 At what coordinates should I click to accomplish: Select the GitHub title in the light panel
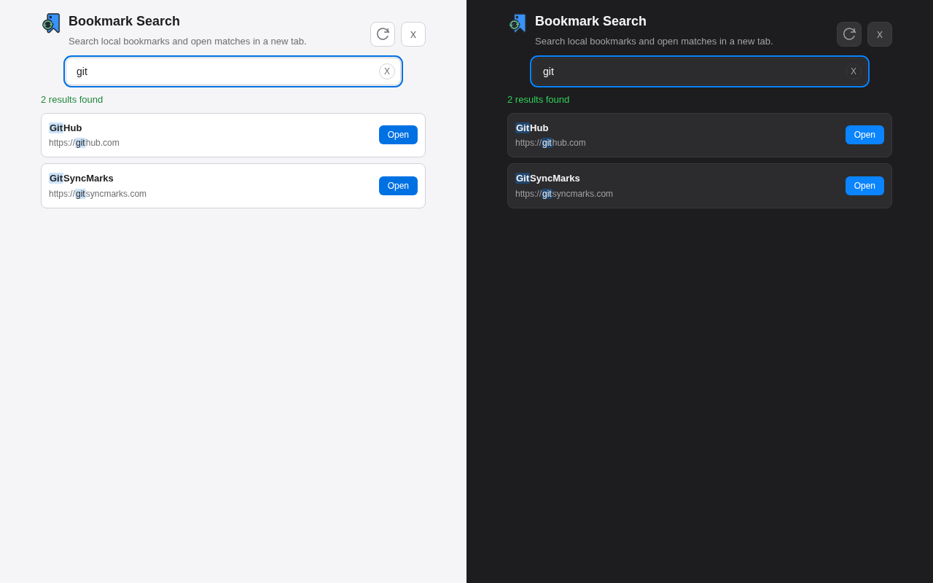pyautogui.click(x=65, y=128)
